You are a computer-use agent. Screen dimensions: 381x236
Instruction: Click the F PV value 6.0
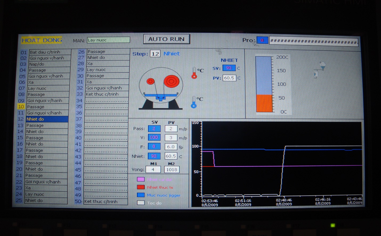[171, 147]
